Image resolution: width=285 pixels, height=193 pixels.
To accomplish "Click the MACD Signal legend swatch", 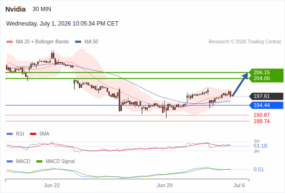I will point(39,162).
